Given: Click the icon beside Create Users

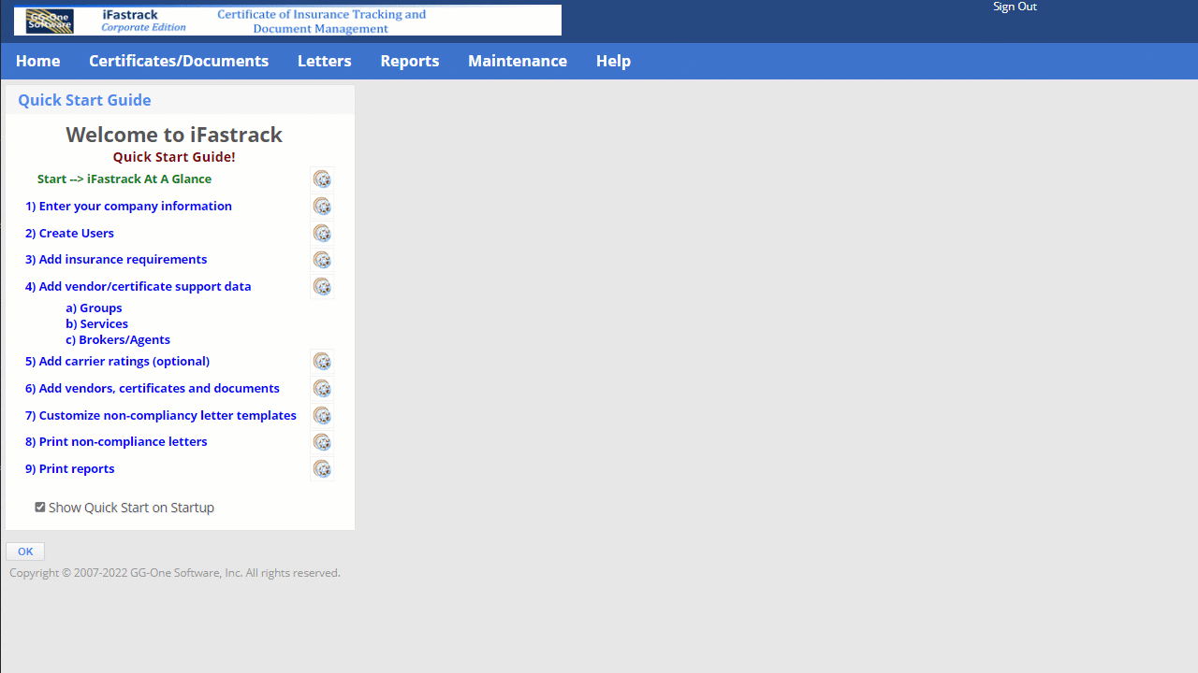Looking at the screenshot, I should click(x=322, y=234).
